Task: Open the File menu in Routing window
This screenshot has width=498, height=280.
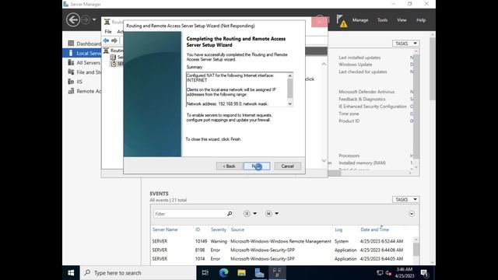Action: coord(108,31)
